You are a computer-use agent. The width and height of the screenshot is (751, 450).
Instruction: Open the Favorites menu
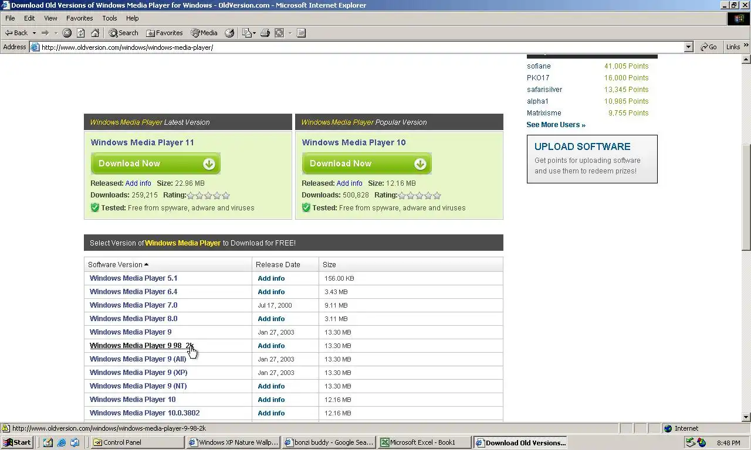click(79, 18)
